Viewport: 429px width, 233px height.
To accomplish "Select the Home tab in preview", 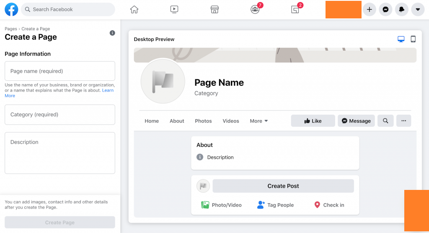I will click(152, 121).
